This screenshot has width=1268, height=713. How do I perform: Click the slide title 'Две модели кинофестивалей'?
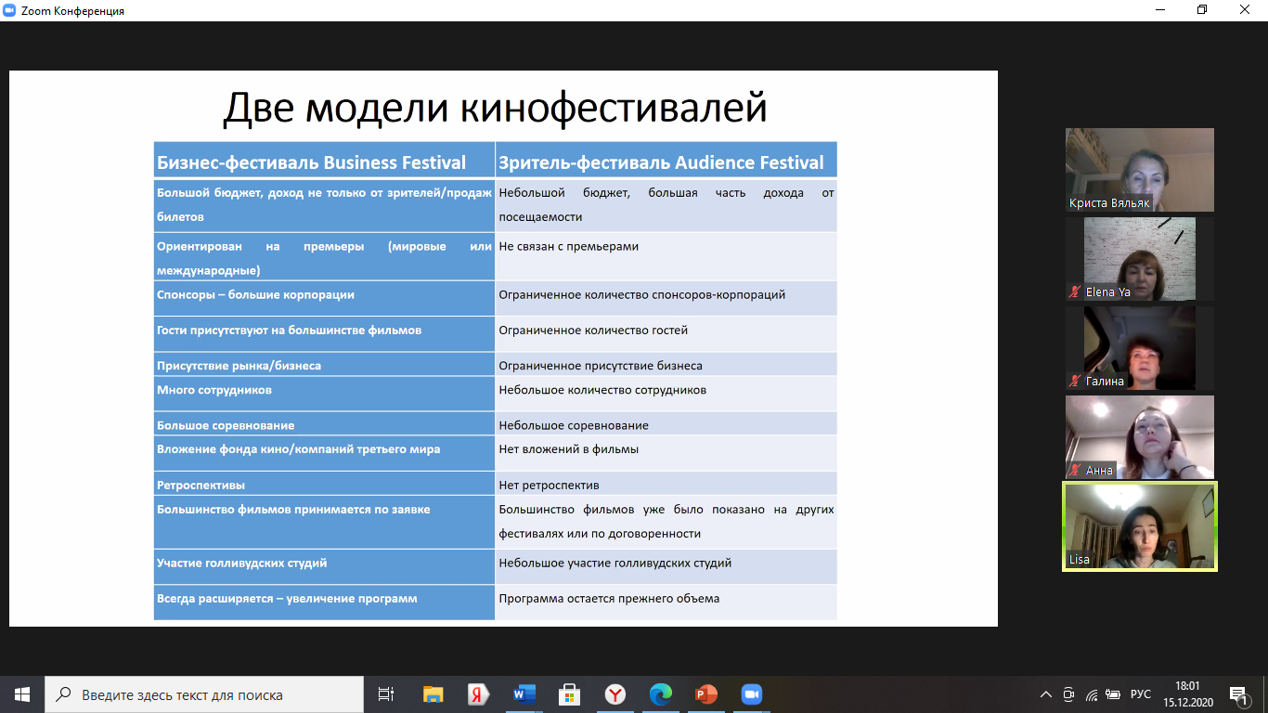tap(495, 108)
